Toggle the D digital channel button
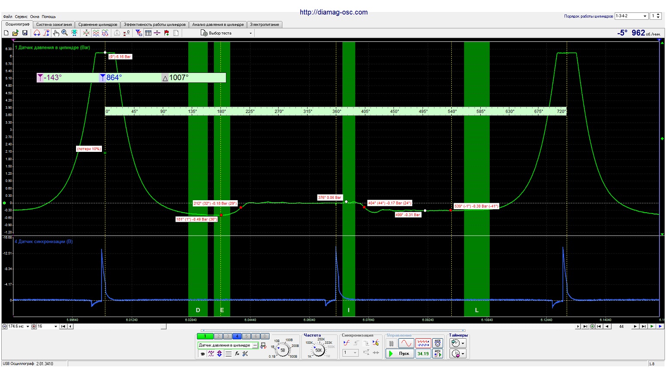Image resolution: width=669 pixels, height=368 pixels. pos(265,336)
